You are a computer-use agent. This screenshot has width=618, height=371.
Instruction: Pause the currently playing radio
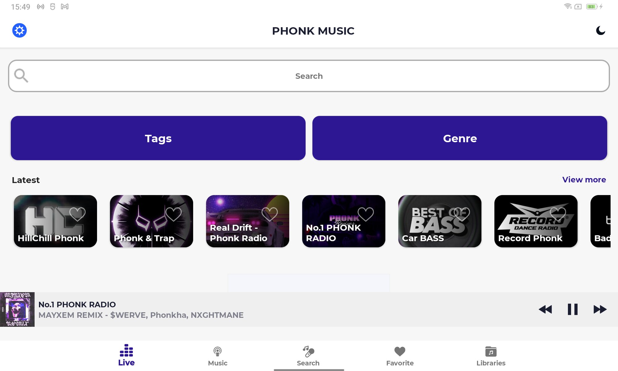coord(573,309)
